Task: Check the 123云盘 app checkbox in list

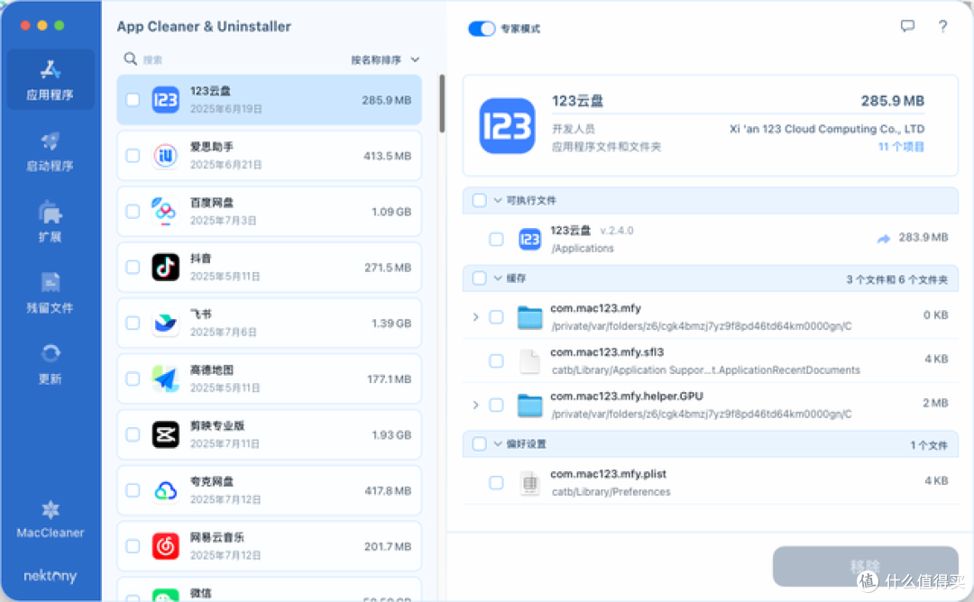Action: [133, 100]
